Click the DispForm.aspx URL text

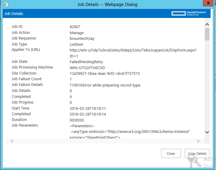[x=133, y=50]
